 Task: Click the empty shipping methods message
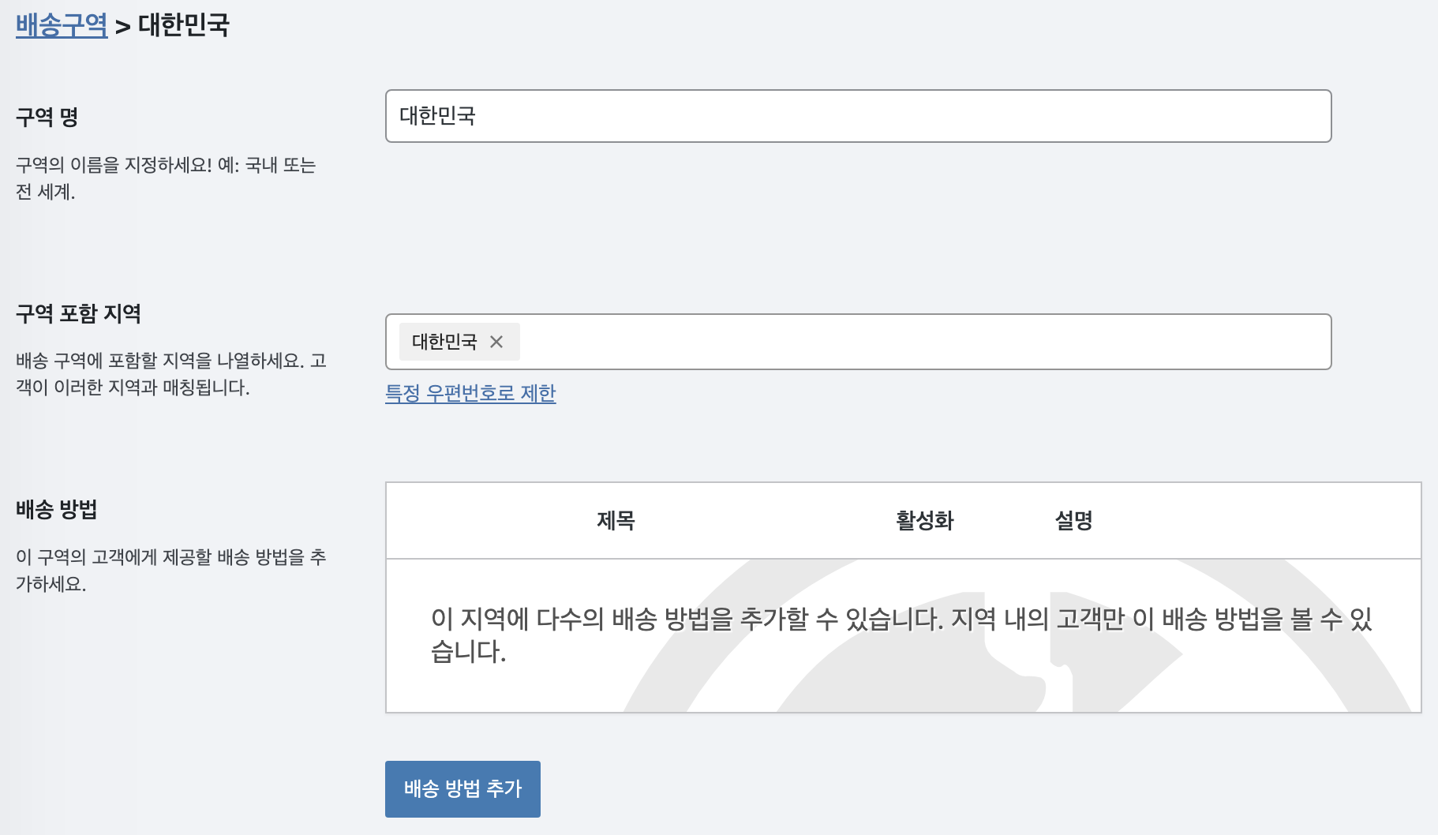point(901,635)
